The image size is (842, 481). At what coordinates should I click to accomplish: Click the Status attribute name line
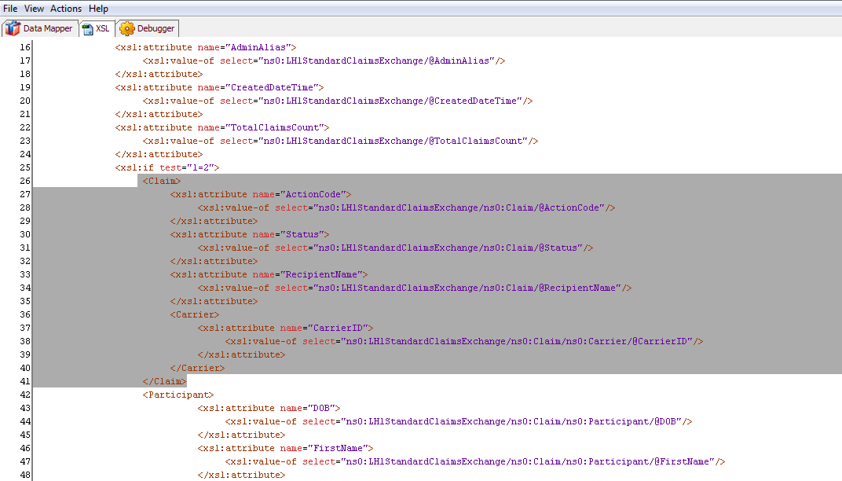coord(250,235)
